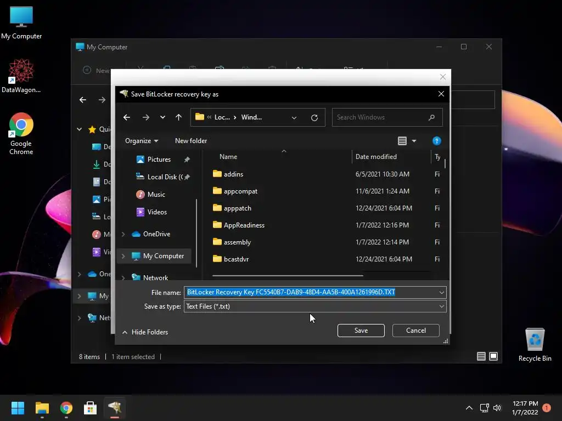Open the help question mark
This screenshot has height=421, width=562.
[436, 141]
